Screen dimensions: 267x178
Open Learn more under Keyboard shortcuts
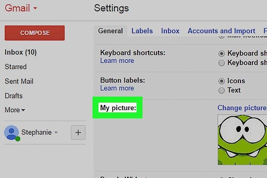117,60
